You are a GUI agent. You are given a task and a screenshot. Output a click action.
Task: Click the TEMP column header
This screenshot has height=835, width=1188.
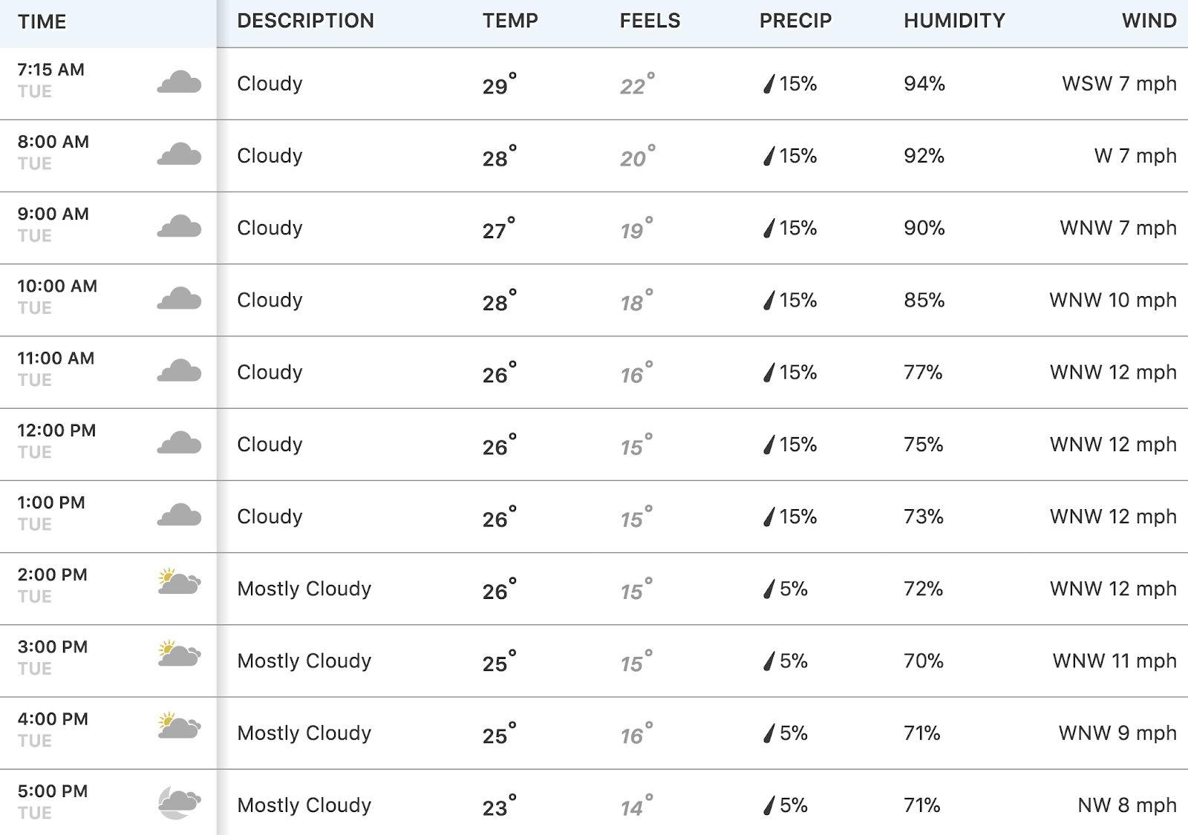point(510,21)
